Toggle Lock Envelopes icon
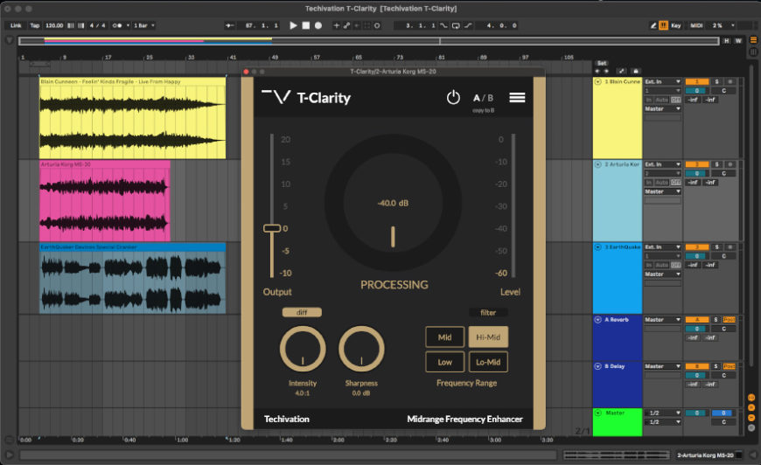Image resolution: width=761 pixels, height=465 pixels. point(636,72)
